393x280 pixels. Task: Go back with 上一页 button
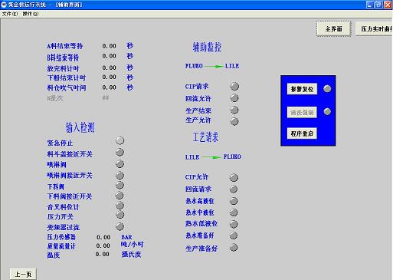point(23,274)
